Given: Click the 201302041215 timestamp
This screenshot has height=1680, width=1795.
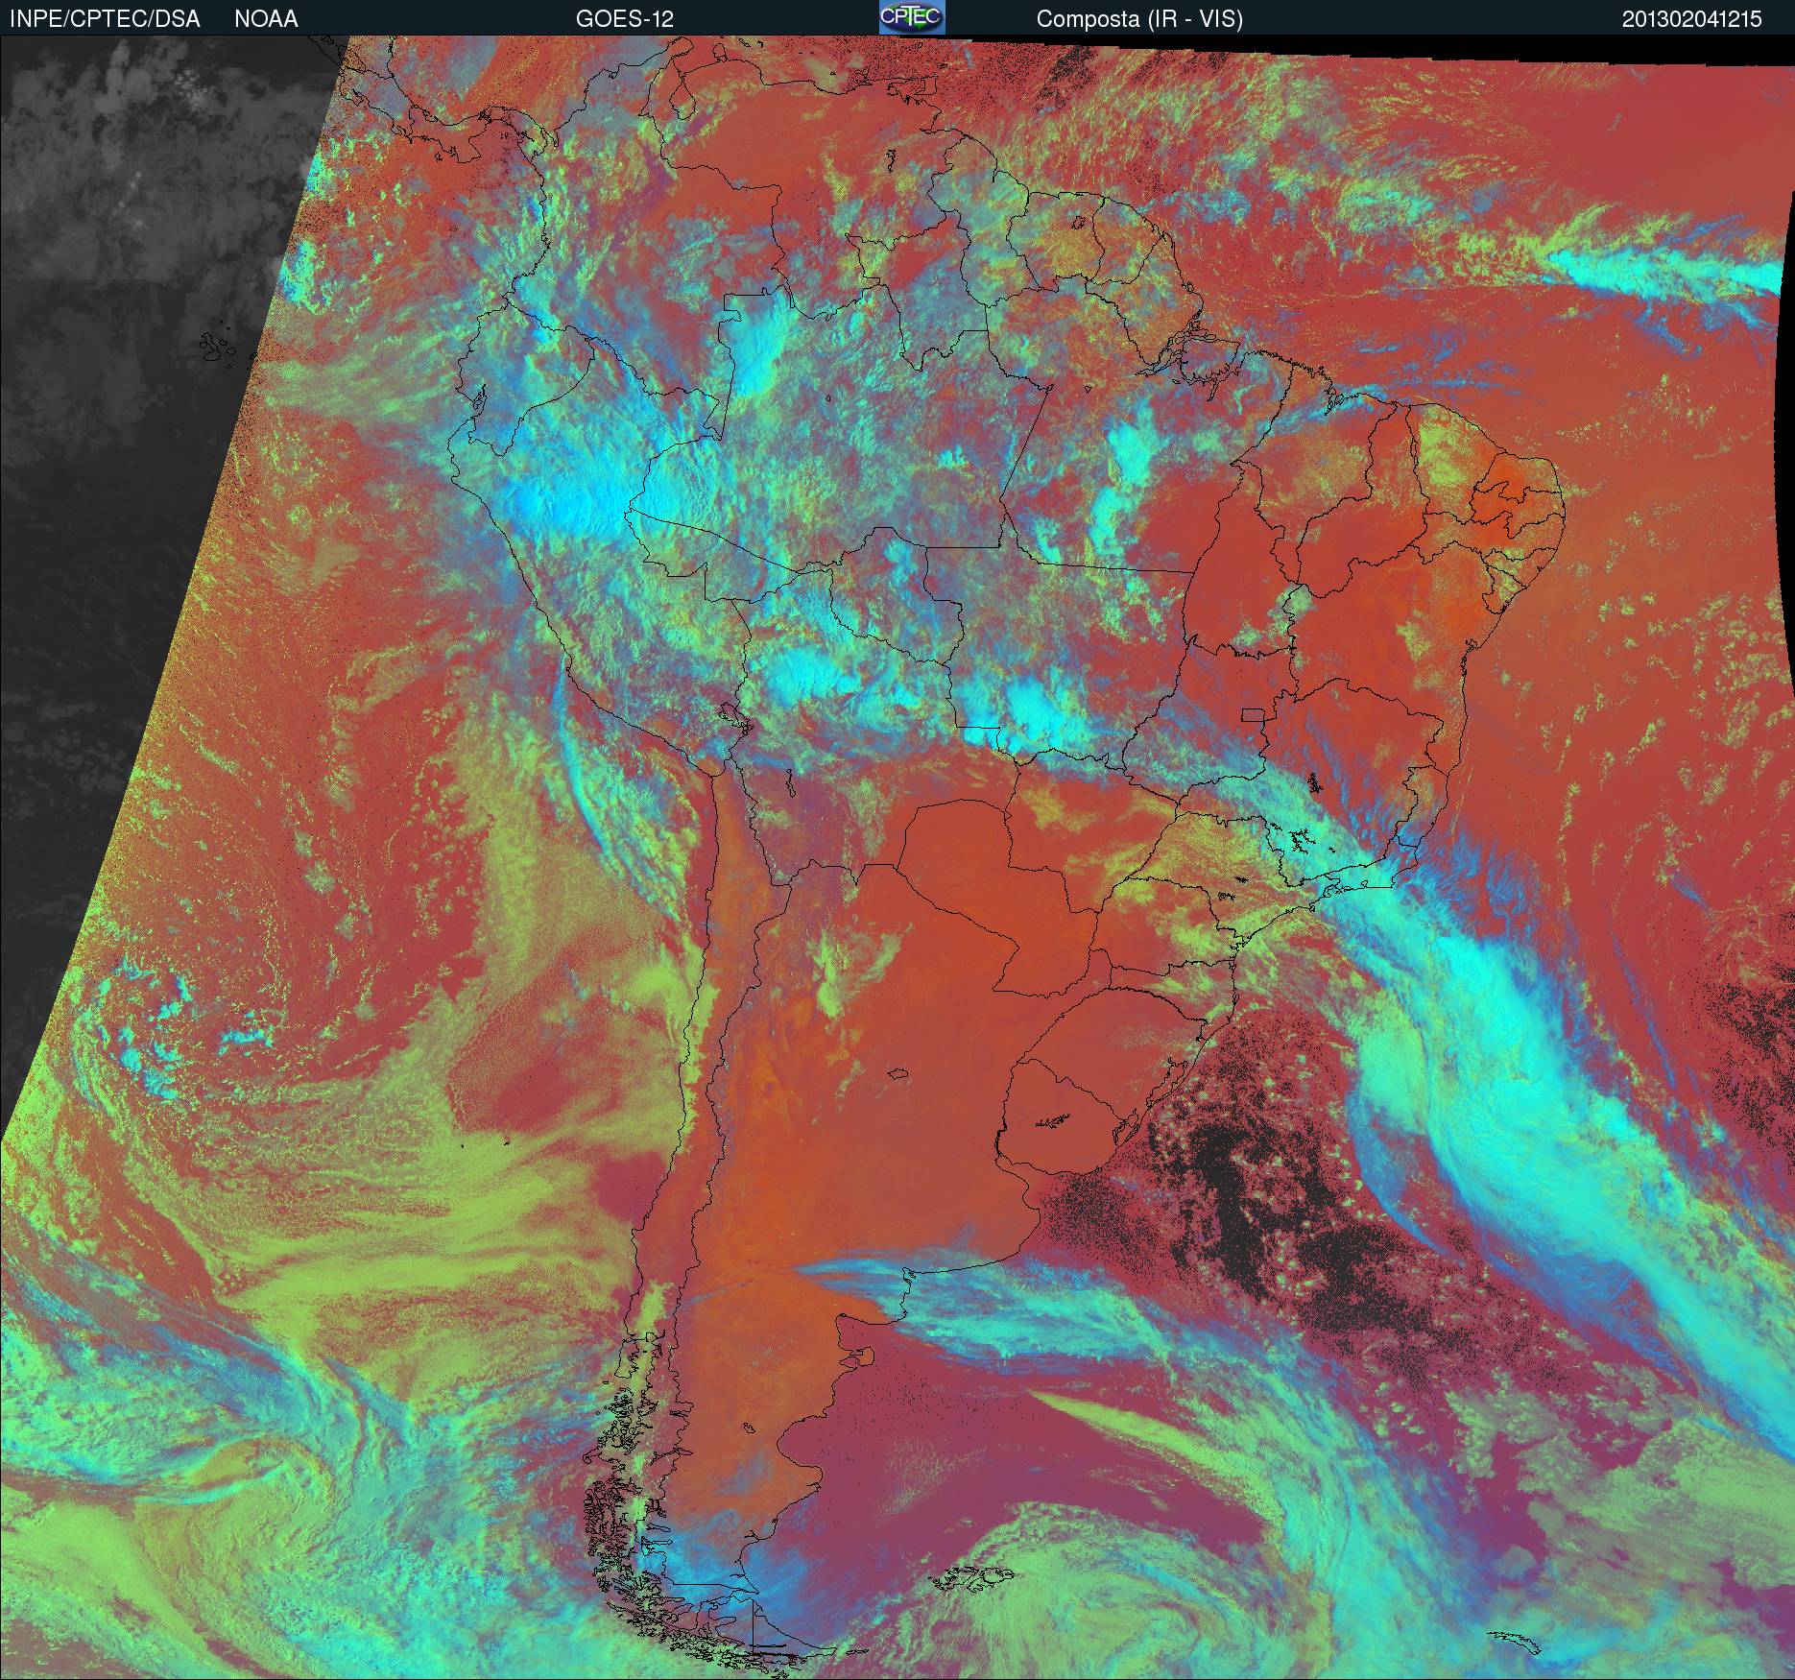Looking at the screenshot, I should coord(1691,19).
